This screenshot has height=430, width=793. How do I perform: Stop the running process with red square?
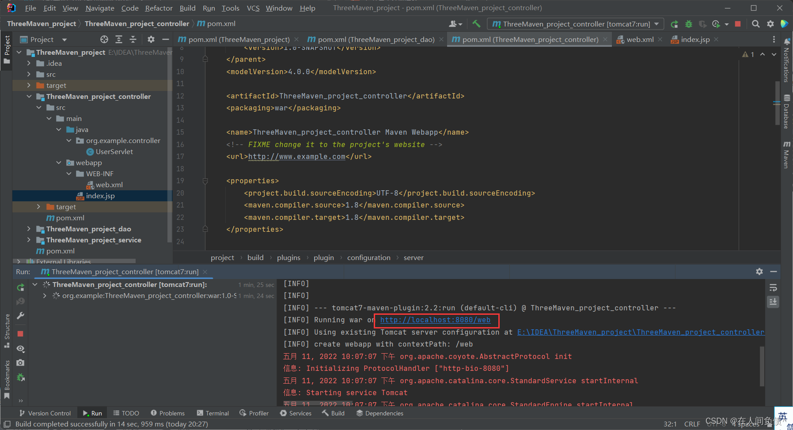click(738, 24)
